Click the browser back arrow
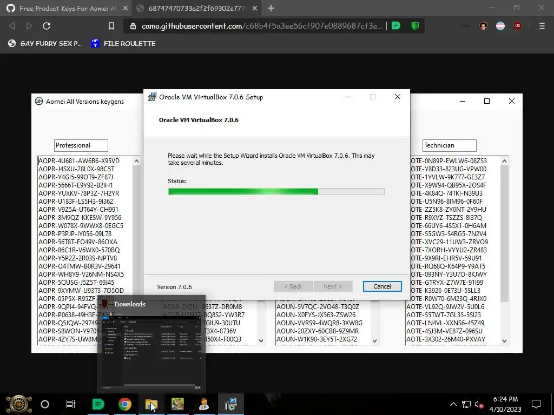This screenshot has height=415, width=554. click(12, 26)
